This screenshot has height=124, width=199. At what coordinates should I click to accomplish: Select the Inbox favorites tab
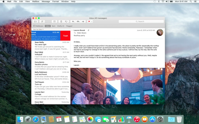[48, 26]
